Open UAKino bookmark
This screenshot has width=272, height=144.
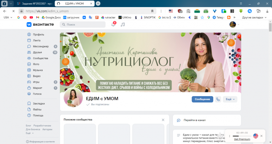125,17
